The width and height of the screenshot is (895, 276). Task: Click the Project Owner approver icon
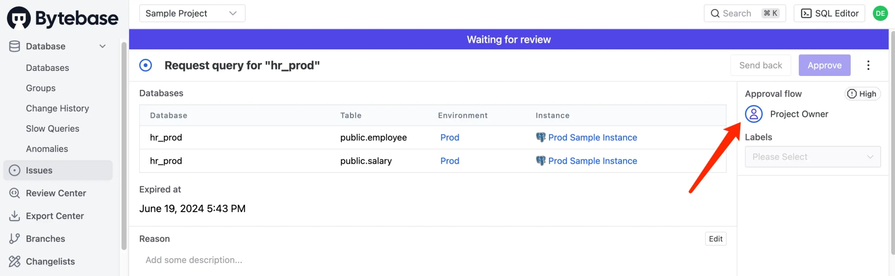[754, 114]
